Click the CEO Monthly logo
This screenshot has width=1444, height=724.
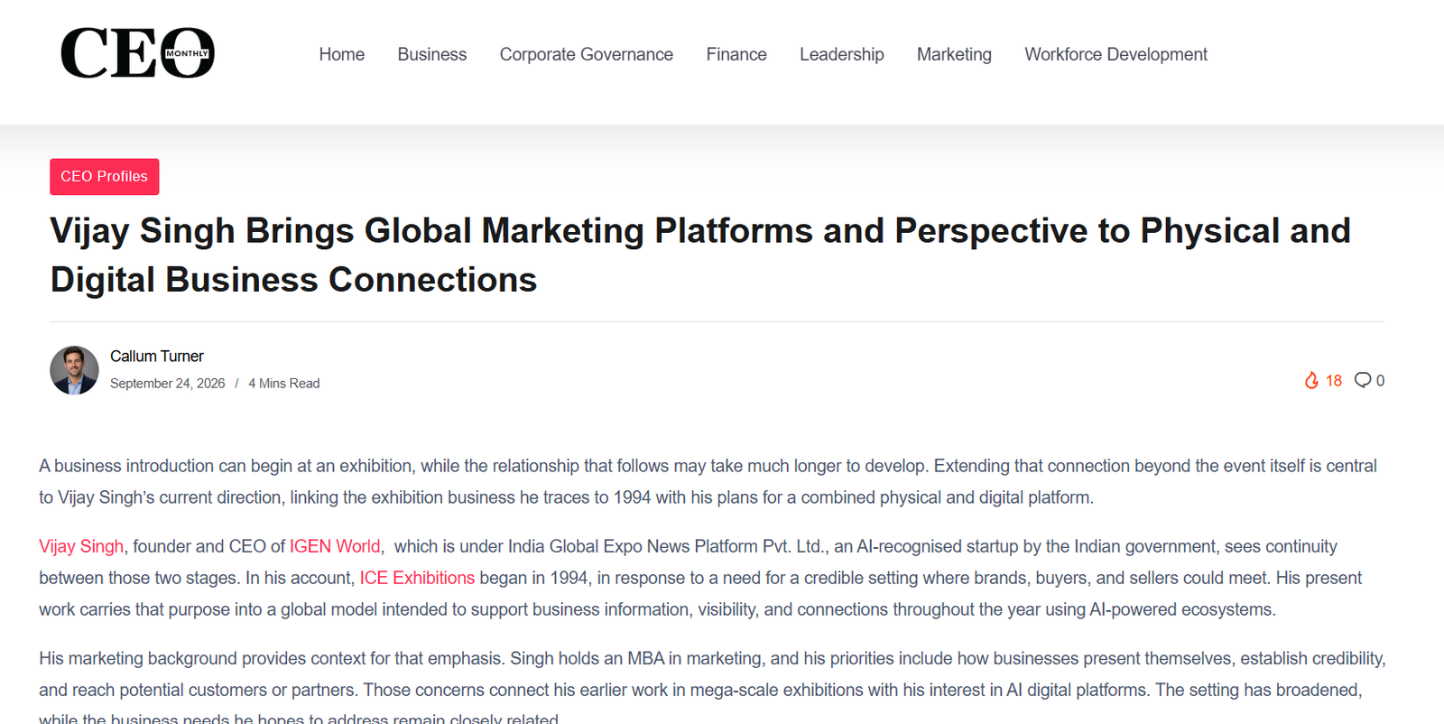tap(137, 53)
